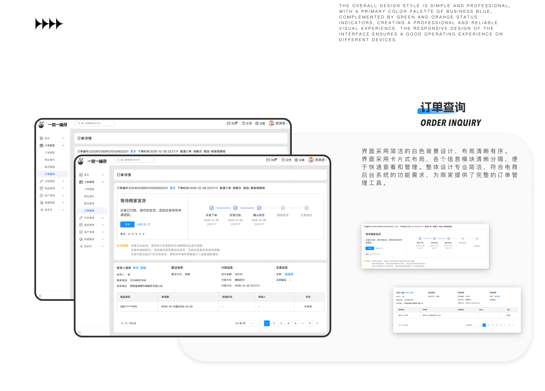Viewport: 545px width, 391px height.
Task: Go to page 3 in front window pagination
Action: click(281, 323)
